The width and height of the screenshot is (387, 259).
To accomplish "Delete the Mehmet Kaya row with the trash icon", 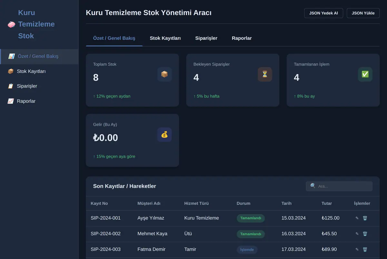I will [x=365, y=234].
